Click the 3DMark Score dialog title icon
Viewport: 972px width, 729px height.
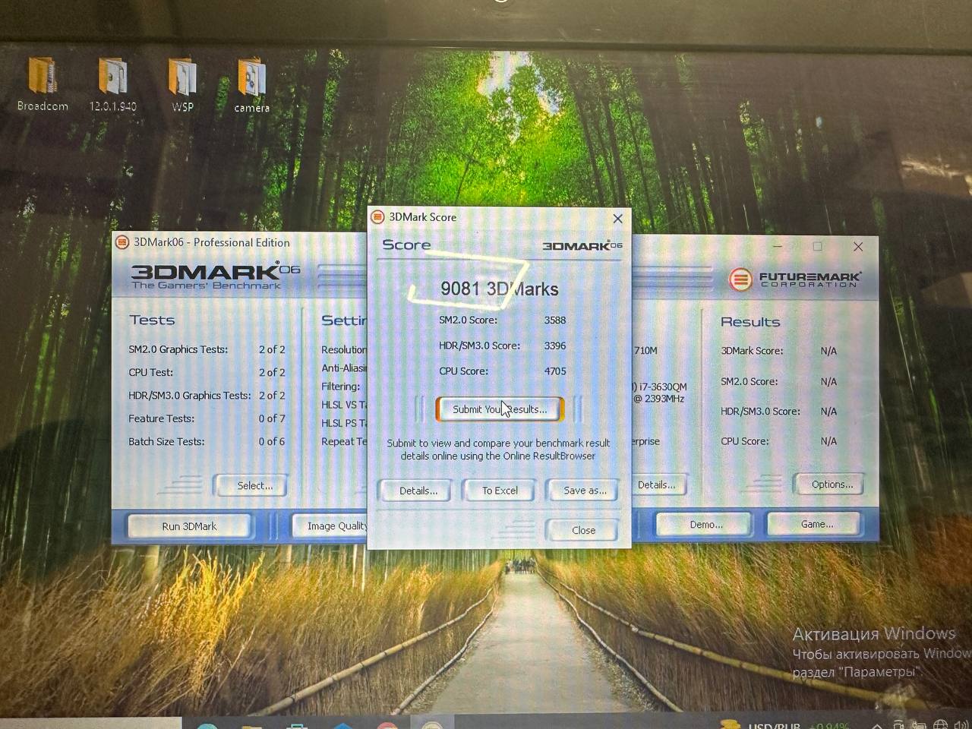click(x=377, y=217)
